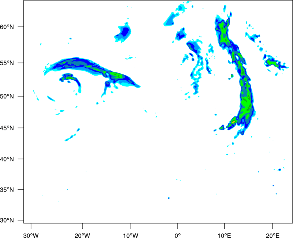The height and width of the screenshot is (238, 293).
Task: Click the 40°N latitude label
Action: (7, 159)
